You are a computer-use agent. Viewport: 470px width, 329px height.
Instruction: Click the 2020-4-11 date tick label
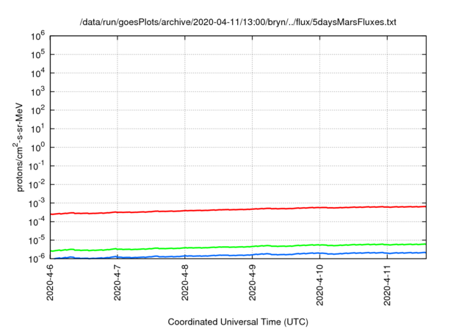(x=387, y=285)
